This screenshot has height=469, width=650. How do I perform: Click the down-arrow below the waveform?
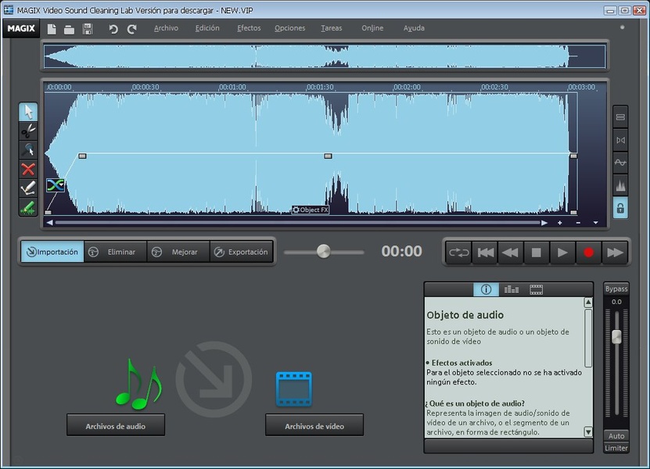click(595, 223)
